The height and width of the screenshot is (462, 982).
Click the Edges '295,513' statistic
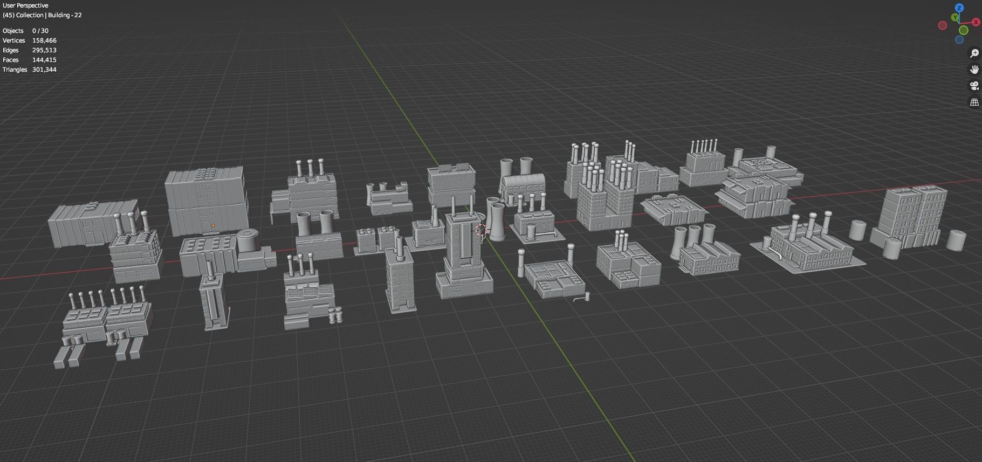[44, 50]
